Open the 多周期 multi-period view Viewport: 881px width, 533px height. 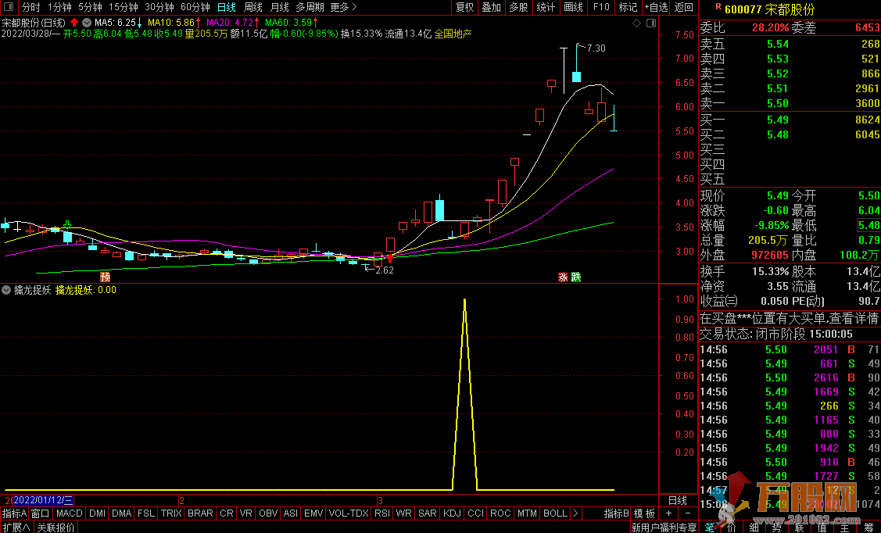point(310,7)
